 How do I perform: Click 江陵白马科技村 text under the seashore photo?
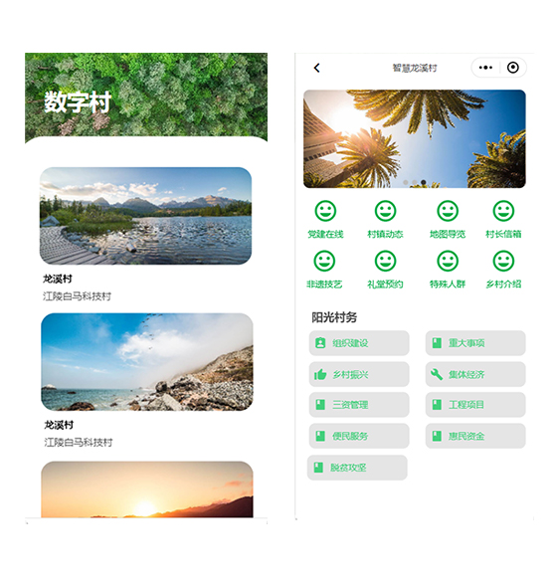click(79, 443)
